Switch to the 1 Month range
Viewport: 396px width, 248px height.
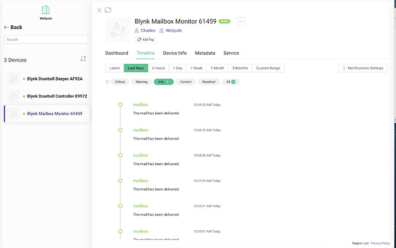218,68
